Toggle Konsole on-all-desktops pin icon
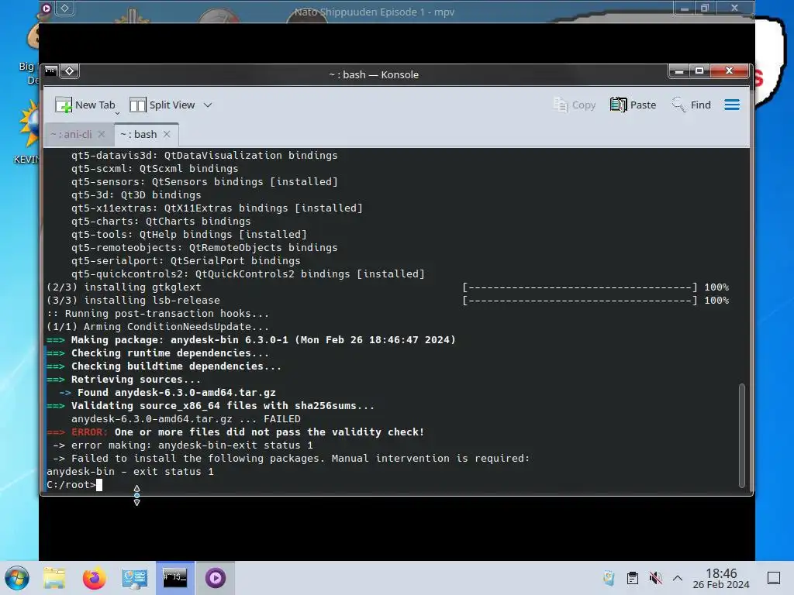The height and width of the screenshot is (595, 794). click(69, 71)
